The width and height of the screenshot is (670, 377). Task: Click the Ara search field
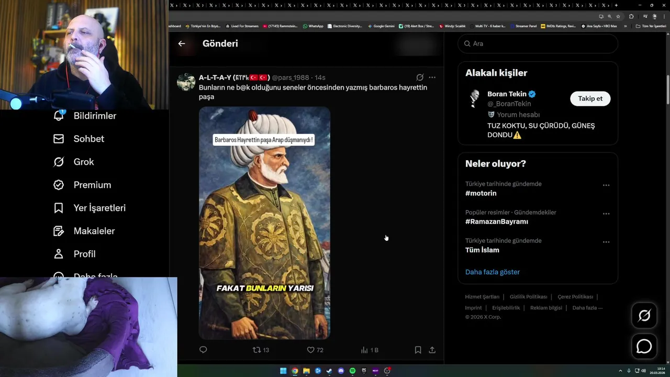538,43
